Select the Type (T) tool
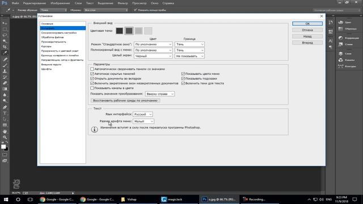This screenshot has width=363, height=204. [5, 113]
